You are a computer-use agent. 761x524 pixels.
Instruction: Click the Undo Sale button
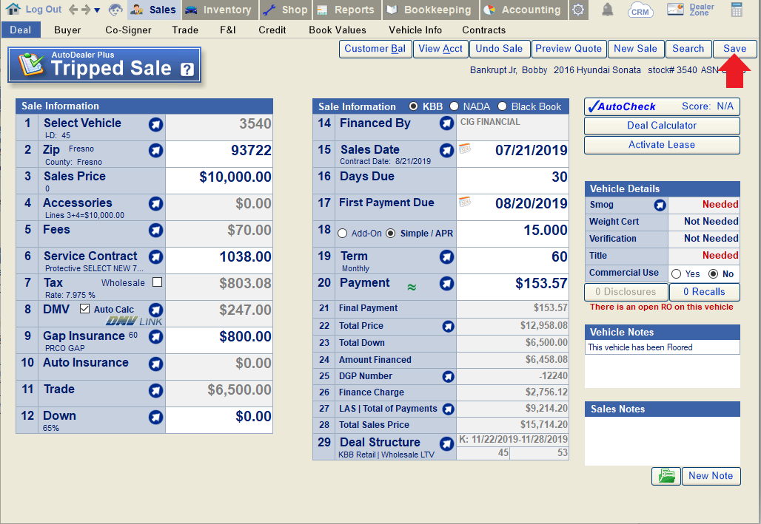pos(499,49)
